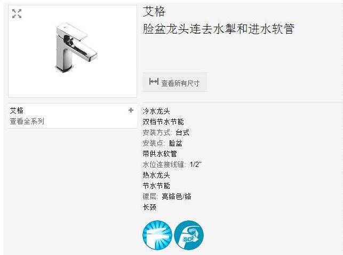Click the 脸盆龙头连去水掣和进水软管 product name
This screenshot has height=255, width=343.
[219, 29]
